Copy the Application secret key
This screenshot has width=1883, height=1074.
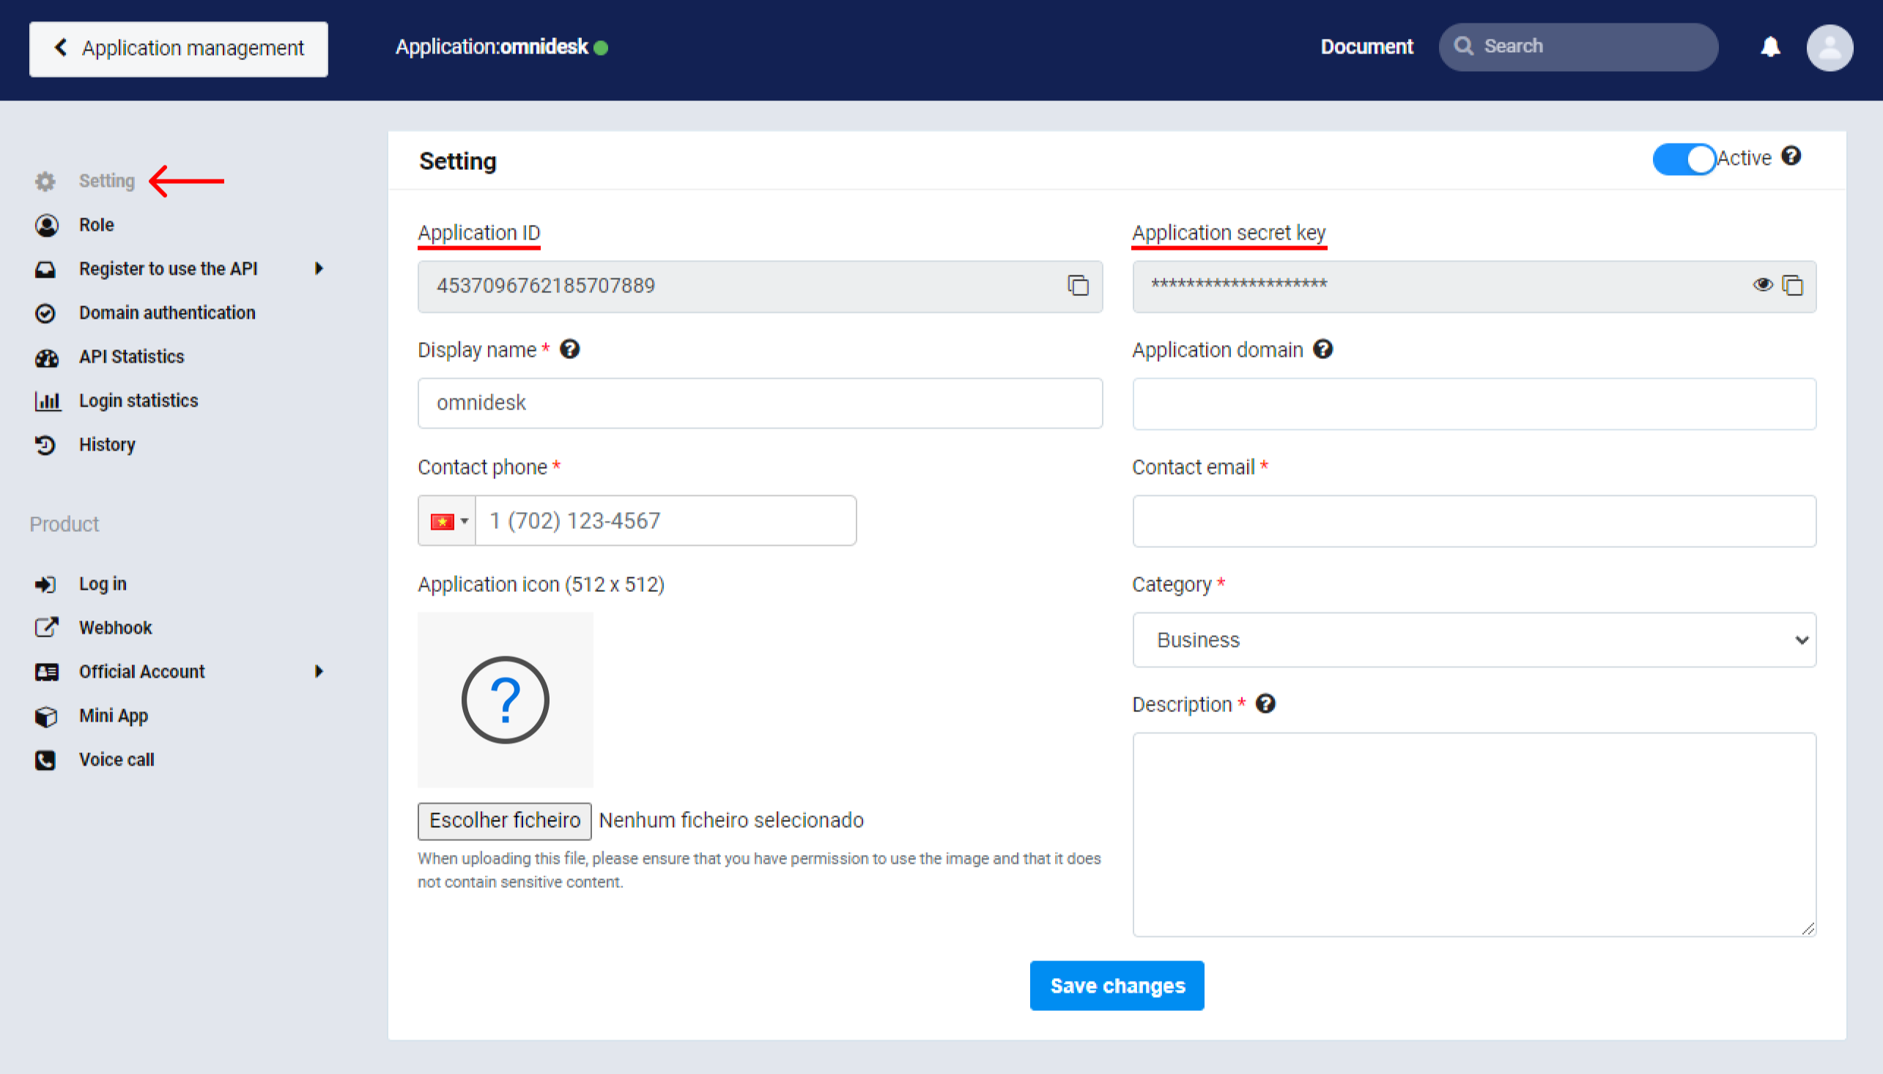point(1792,285)
